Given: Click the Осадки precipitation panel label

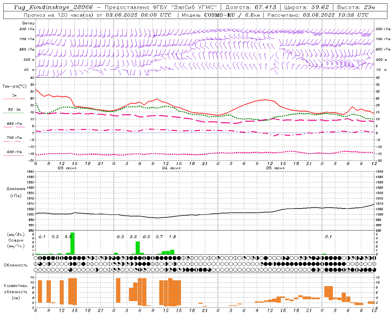Looking at the screenshot, I should coord(16,240).
